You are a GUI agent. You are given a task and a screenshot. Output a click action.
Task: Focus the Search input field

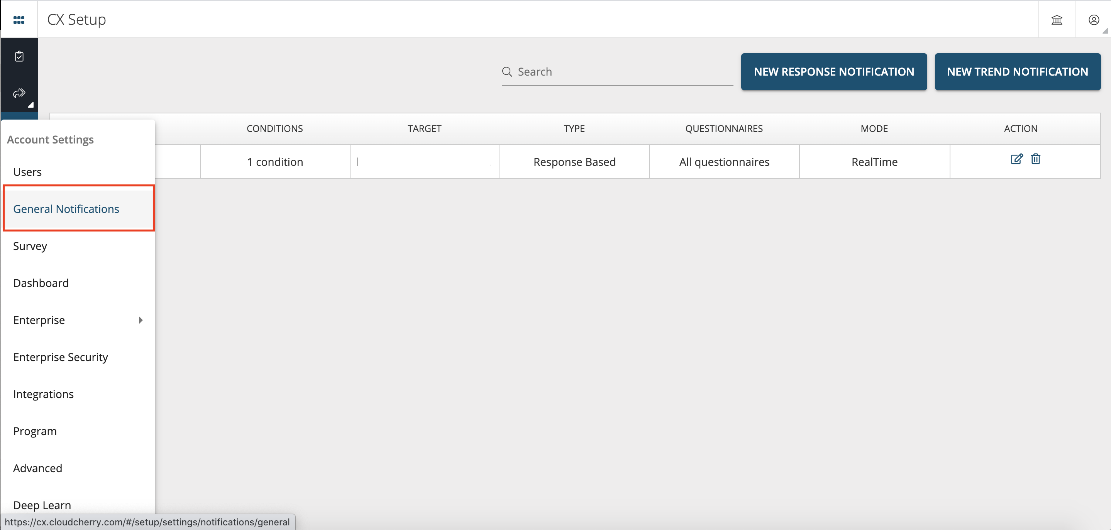(x=617, y=71)
